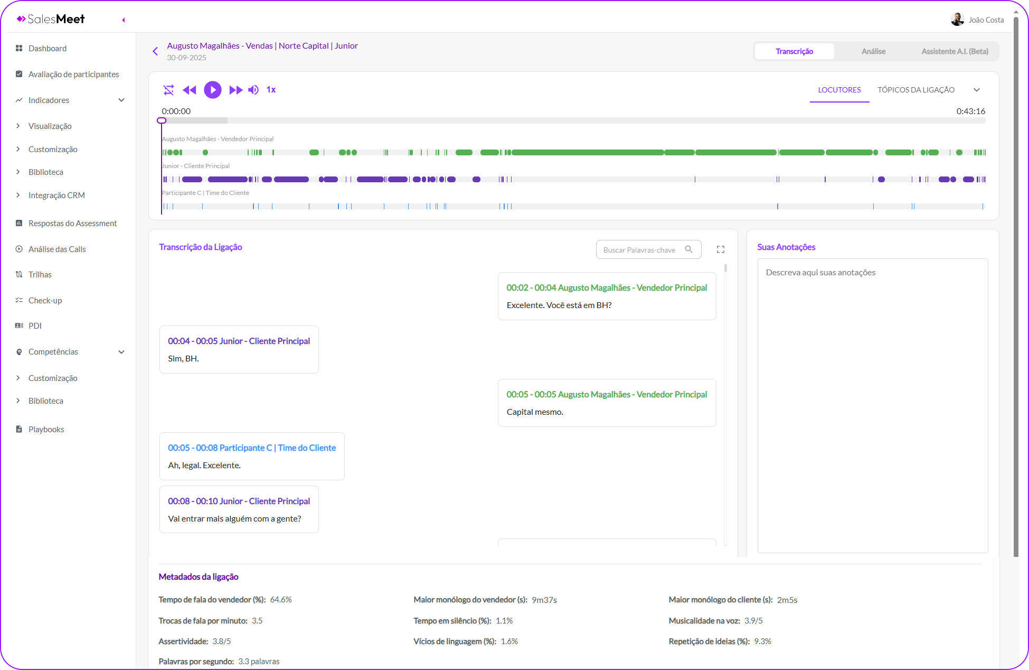Expand the Competências section chevron
Image resolution: width=1029 pixels, height=670 pixels.
(121, 352)
